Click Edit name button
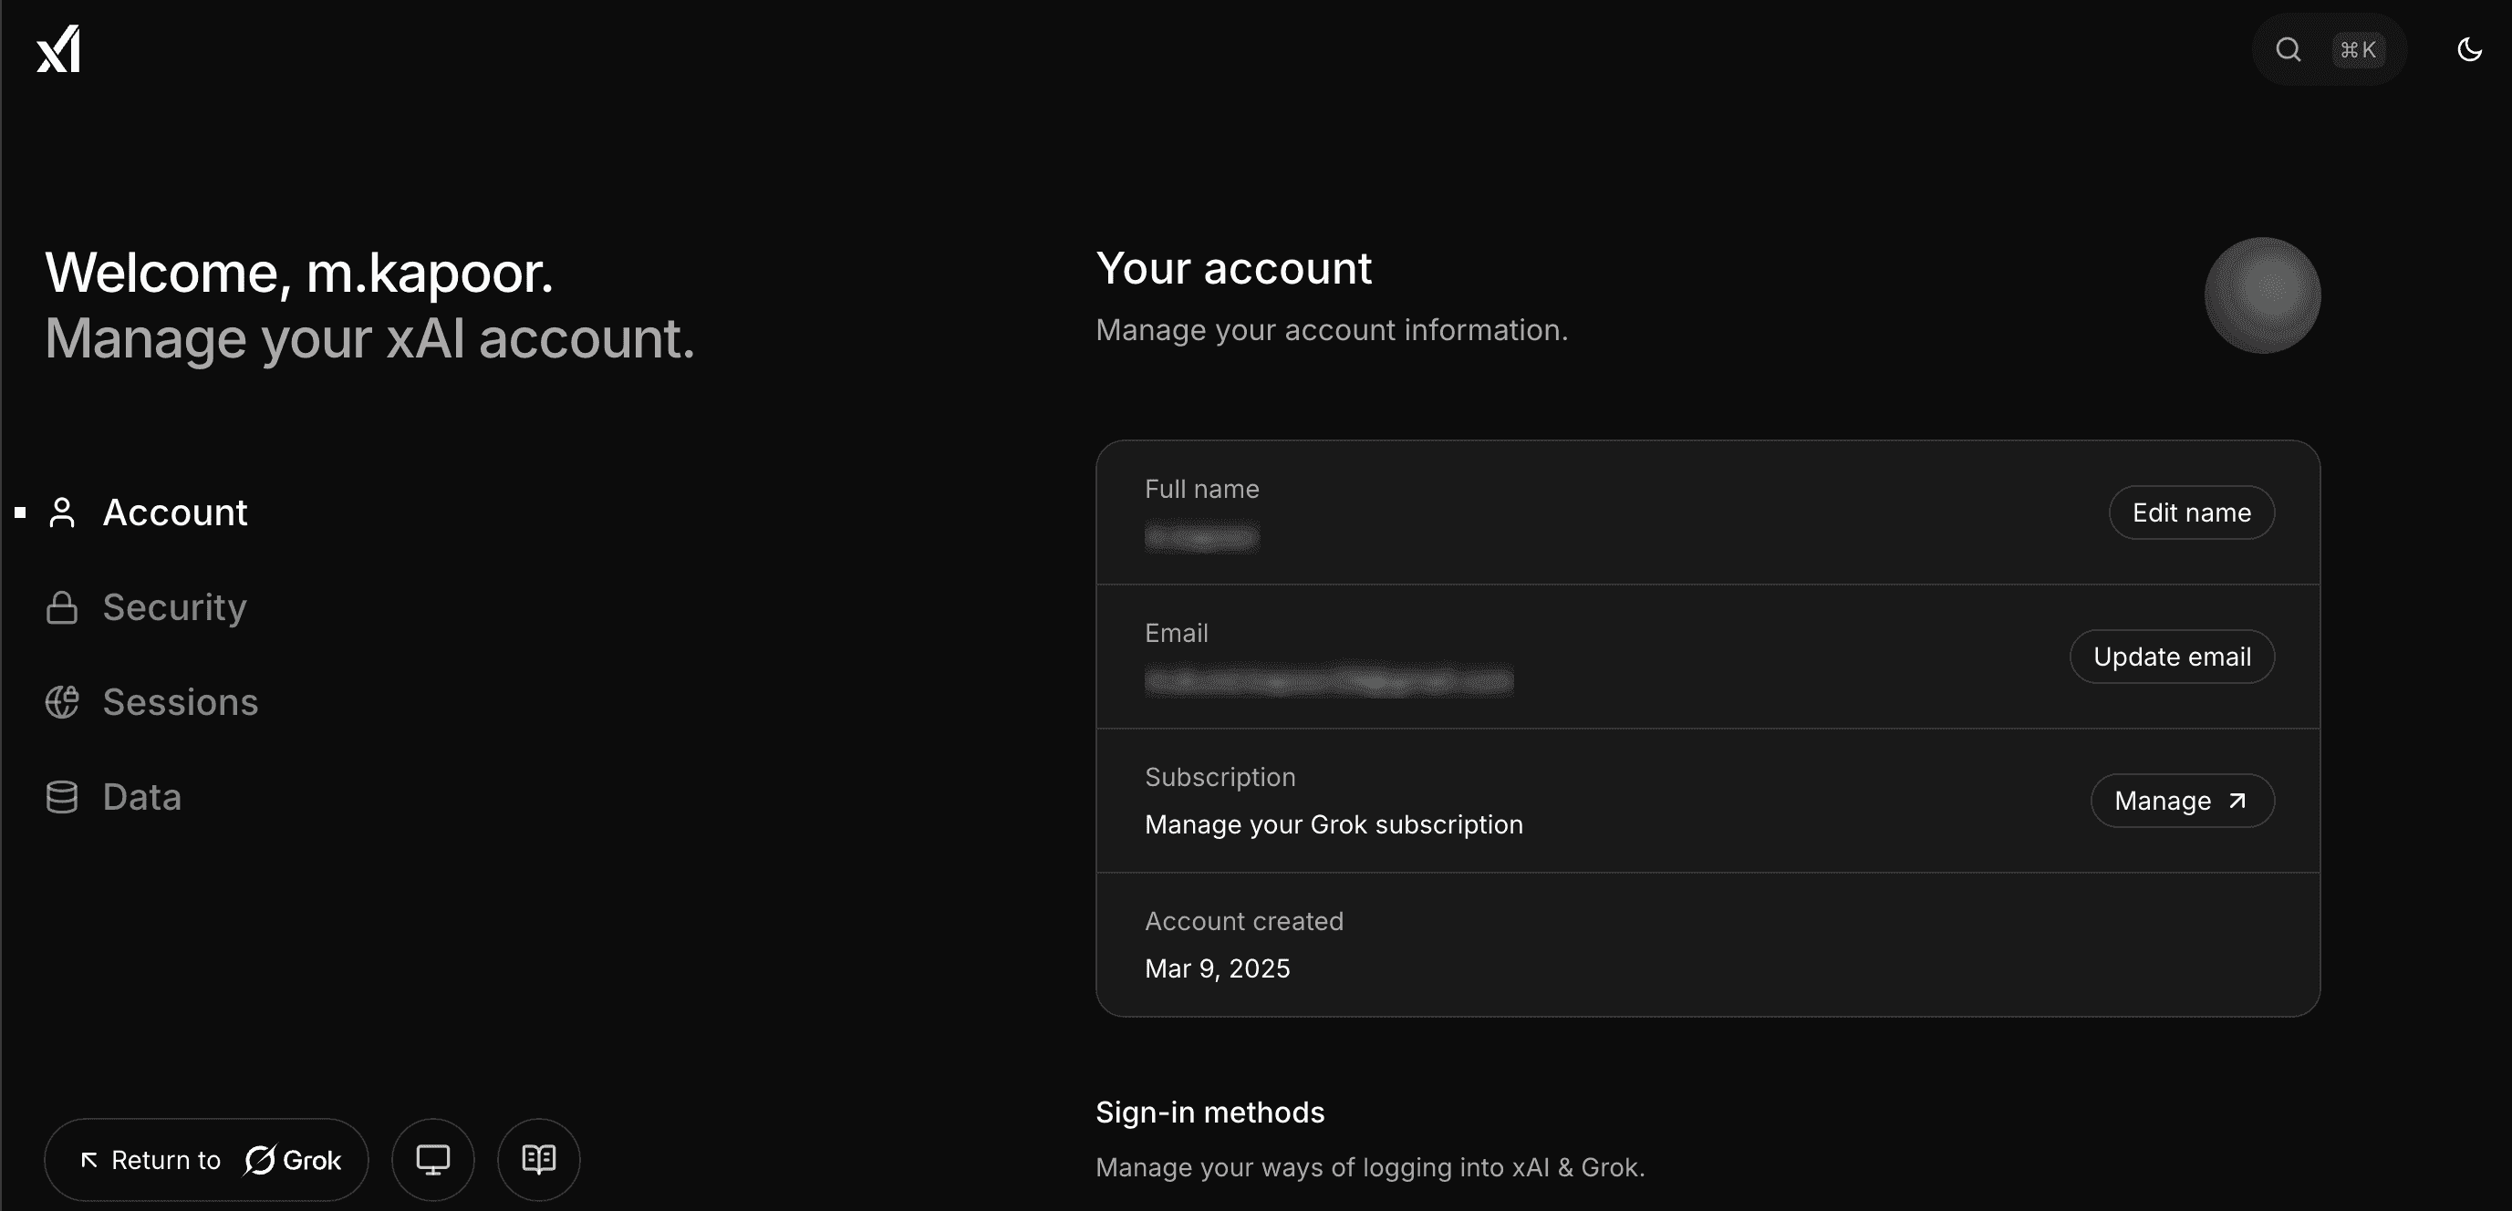This screenshot has width=2512, height=1211. click(2191, 512)
